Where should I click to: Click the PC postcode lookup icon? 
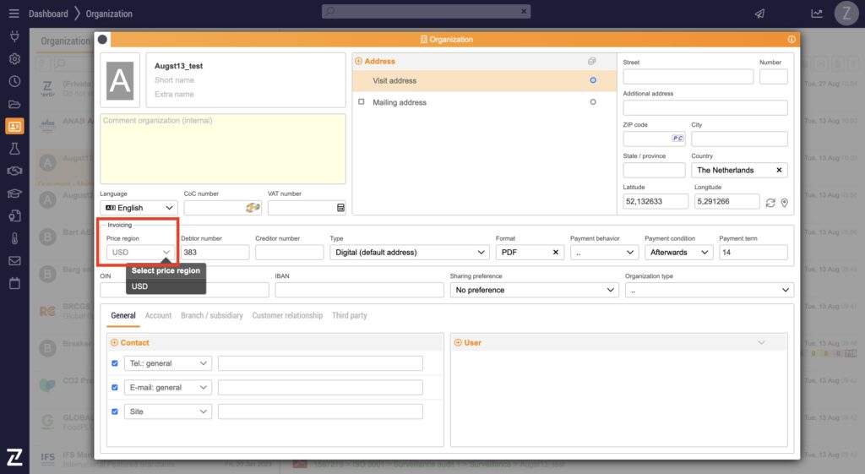(677, 139)
